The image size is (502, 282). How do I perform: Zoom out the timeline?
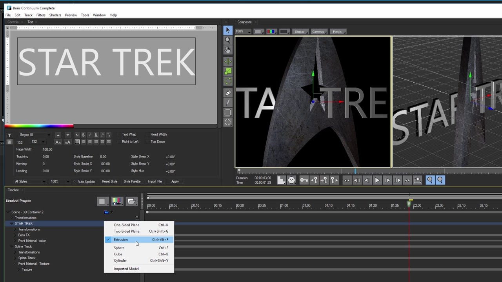tap(440, 180)
